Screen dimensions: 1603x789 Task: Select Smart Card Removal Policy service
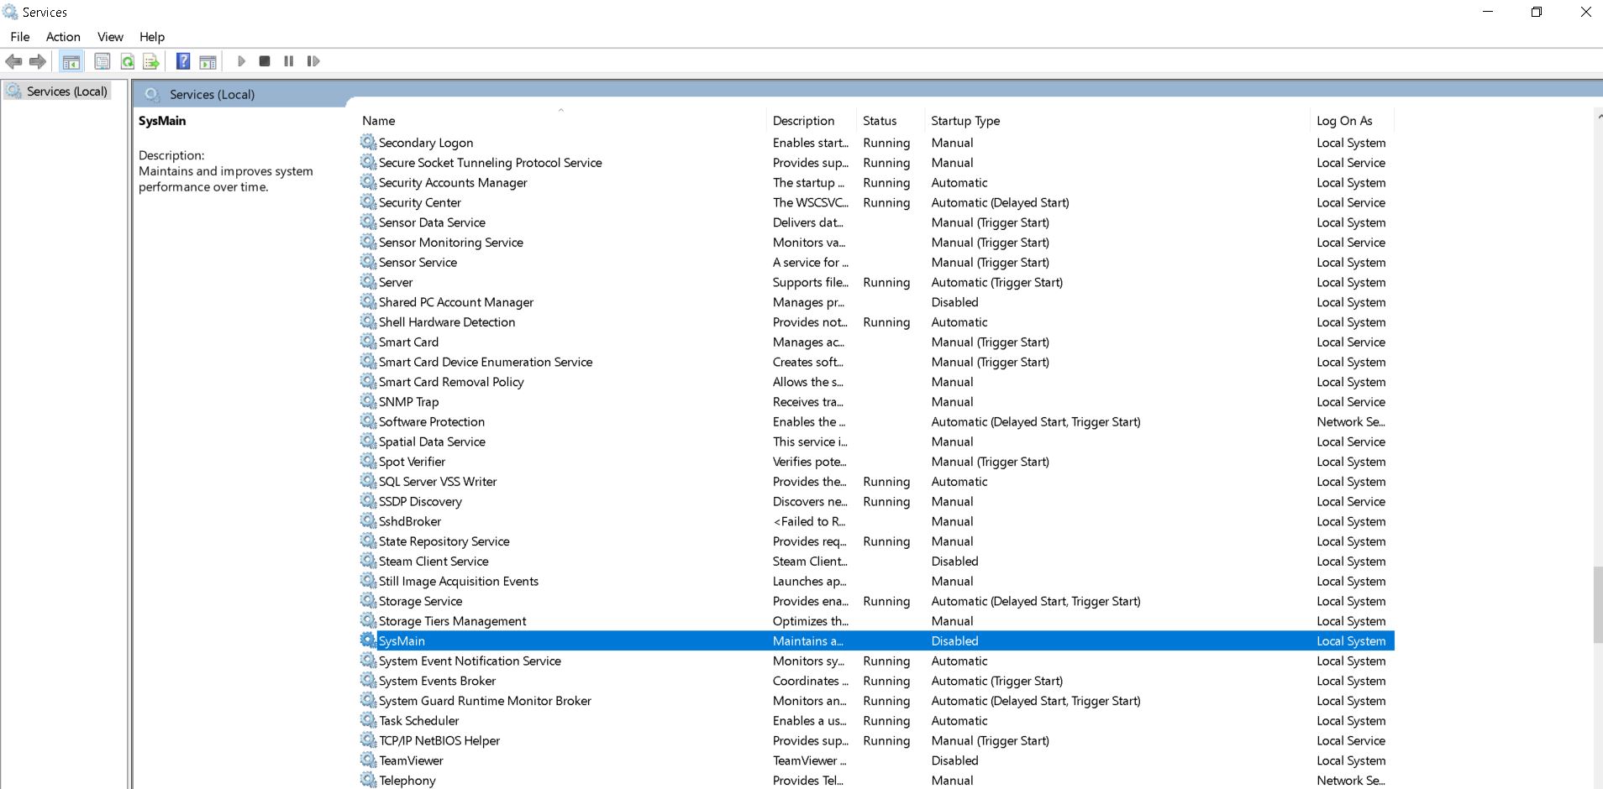[x=876, y=382]
